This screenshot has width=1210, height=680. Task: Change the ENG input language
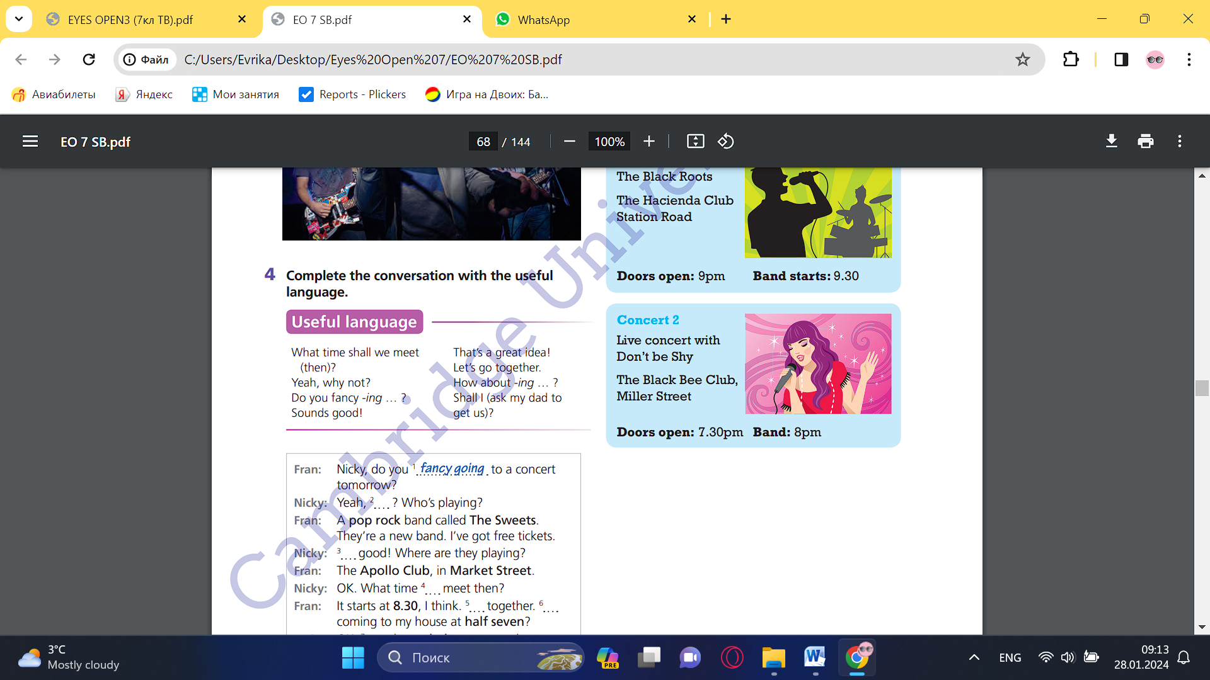1010,658
